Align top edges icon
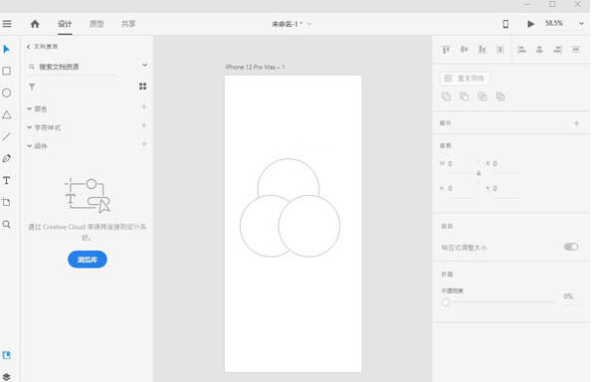Screen dimensions: 592x382 coord(446,49)
